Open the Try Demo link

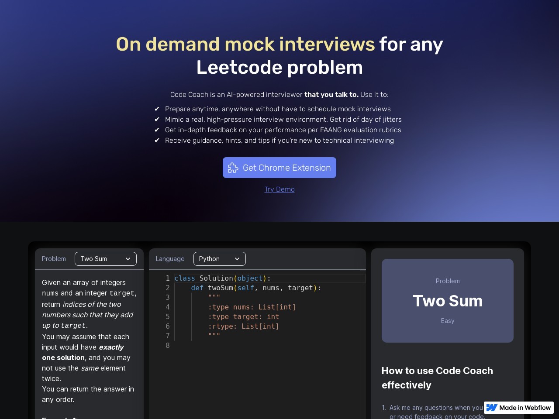click(279, 189)
